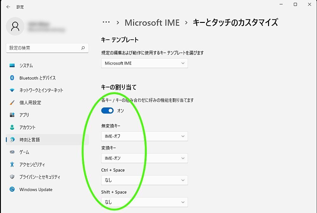
Task: Click the back arrow in title bar
Action: (8, 7)
